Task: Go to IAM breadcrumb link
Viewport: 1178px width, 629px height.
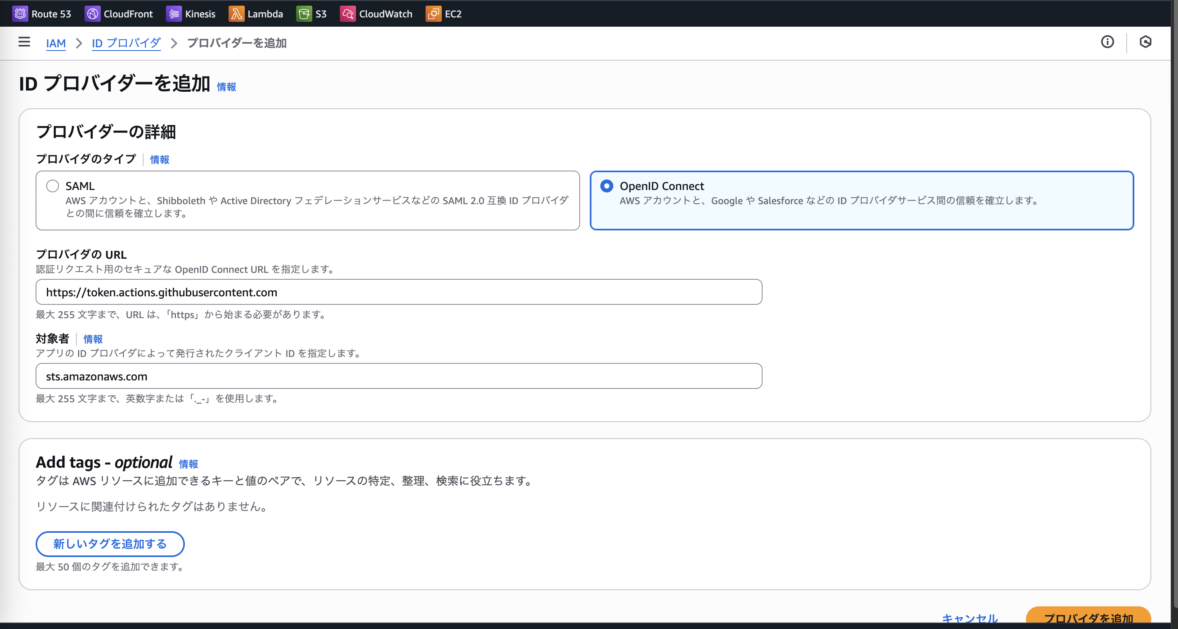Action: coord(56,43)
